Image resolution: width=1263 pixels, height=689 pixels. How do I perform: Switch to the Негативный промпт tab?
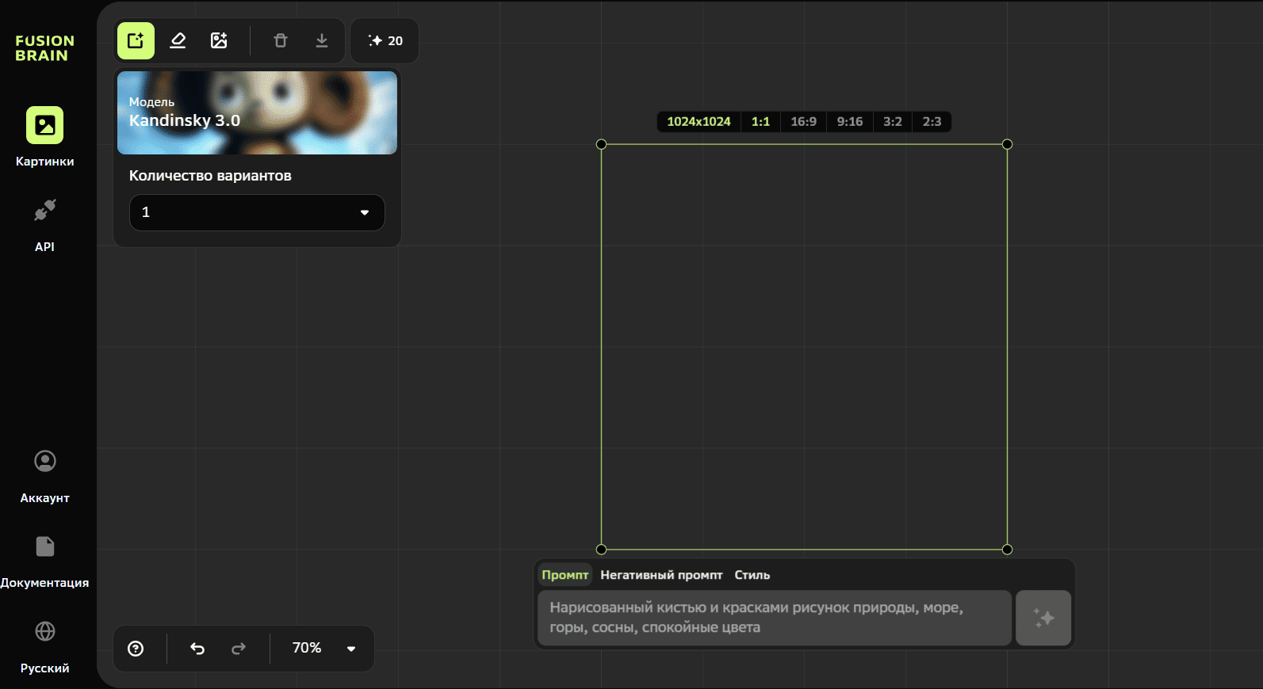[x=661, y=575]
